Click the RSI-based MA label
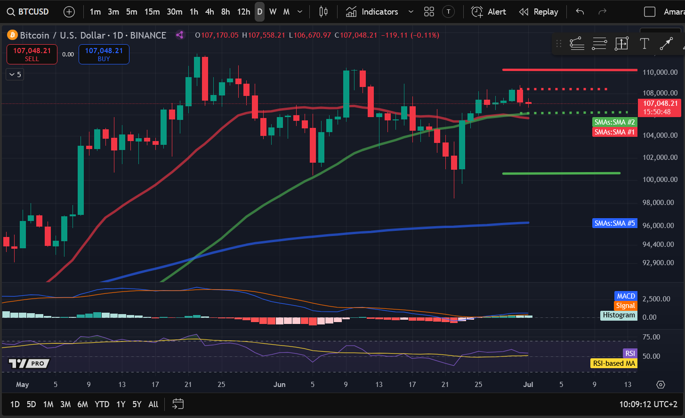 pos(614,363)
